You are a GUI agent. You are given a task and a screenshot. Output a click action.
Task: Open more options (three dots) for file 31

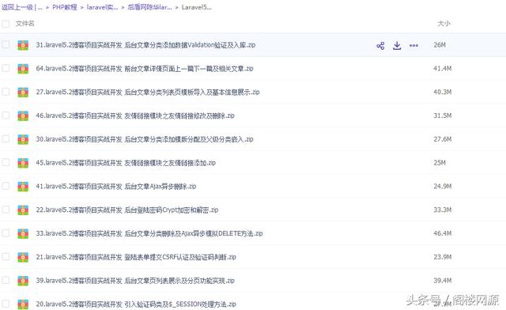(413, 46)
